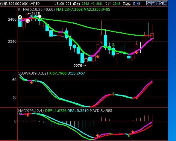Click the last red candlestick on the chart
This screenshot has width=176, height=141.
(152, 36)
